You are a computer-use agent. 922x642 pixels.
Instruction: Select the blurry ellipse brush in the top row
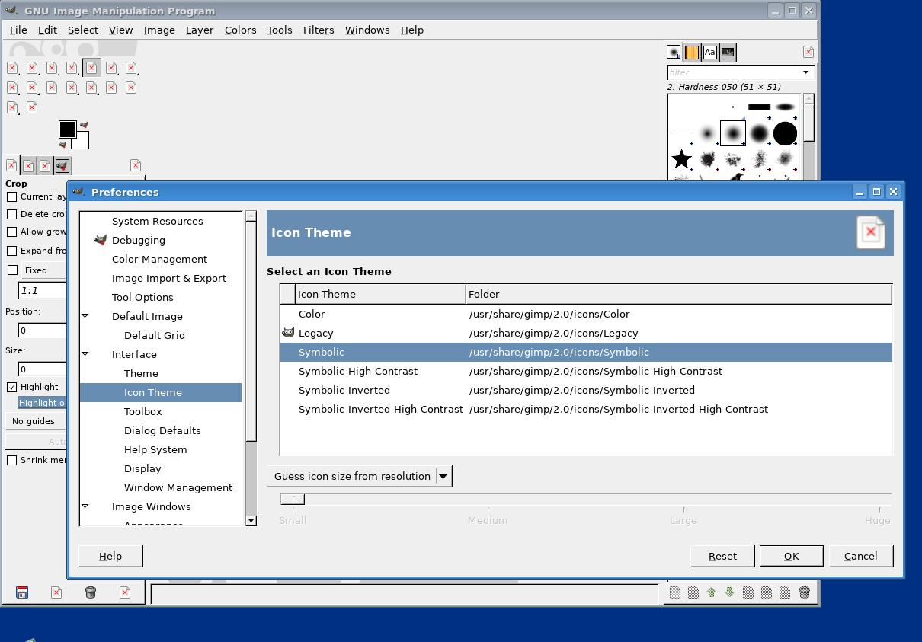(x=785, y=107)
